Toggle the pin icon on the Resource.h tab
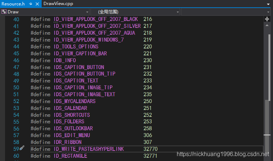The image size is (273, 161). click(x=31, y=4)
